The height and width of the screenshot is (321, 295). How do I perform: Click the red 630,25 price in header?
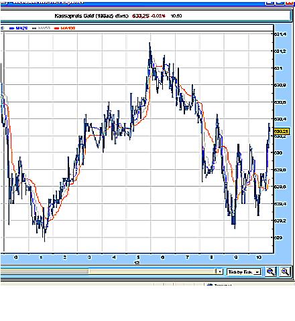(x=141, y=16)
